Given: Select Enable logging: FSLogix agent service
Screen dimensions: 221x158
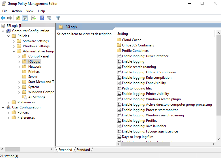Looking at the screenshot, I should pos(150,131).
